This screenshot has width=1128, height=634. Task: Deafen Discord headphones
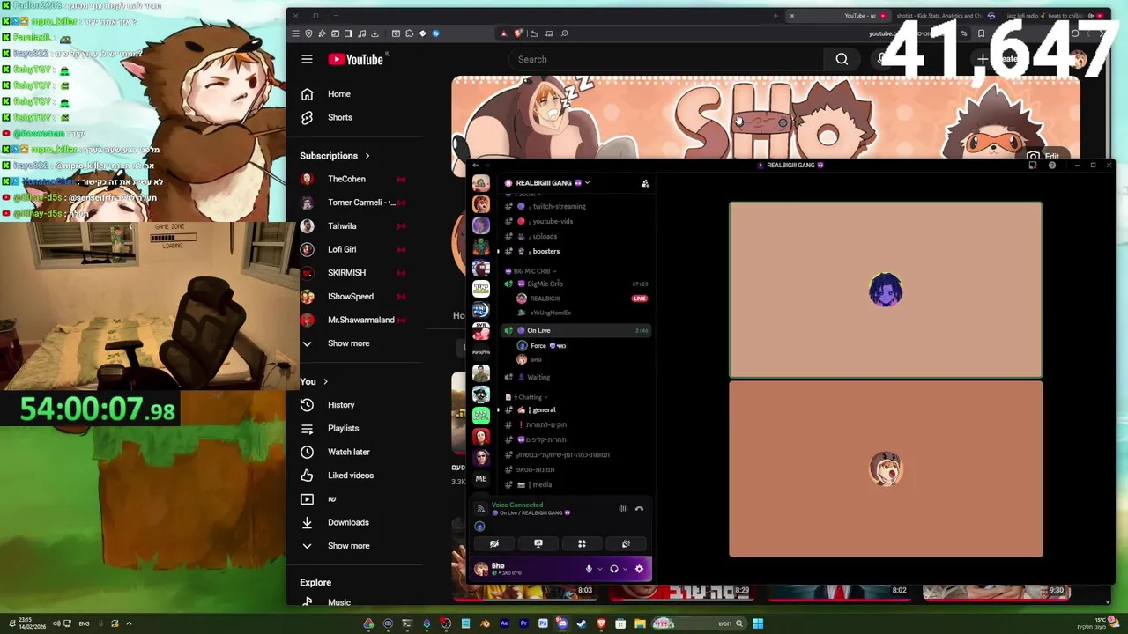(x=614, y=569)
